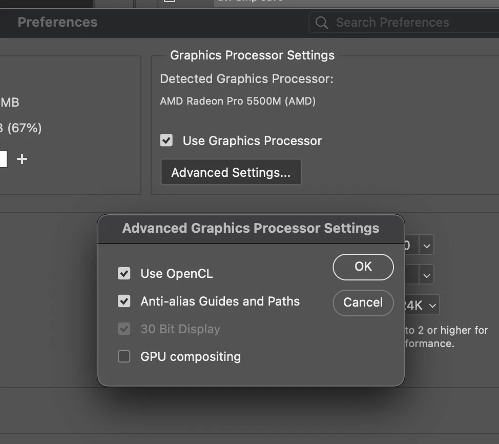Open Advanced Settings... button
499x444 pixels.
click(231, 172)
